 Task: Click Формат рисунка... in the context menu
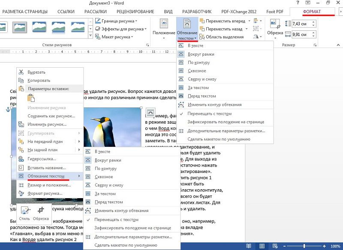point(50,193)
